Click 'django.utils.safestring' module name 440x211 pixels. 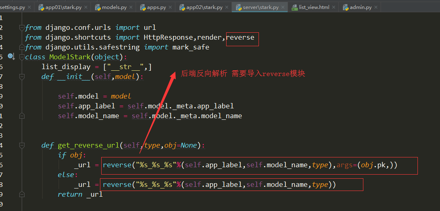[93, 47]
